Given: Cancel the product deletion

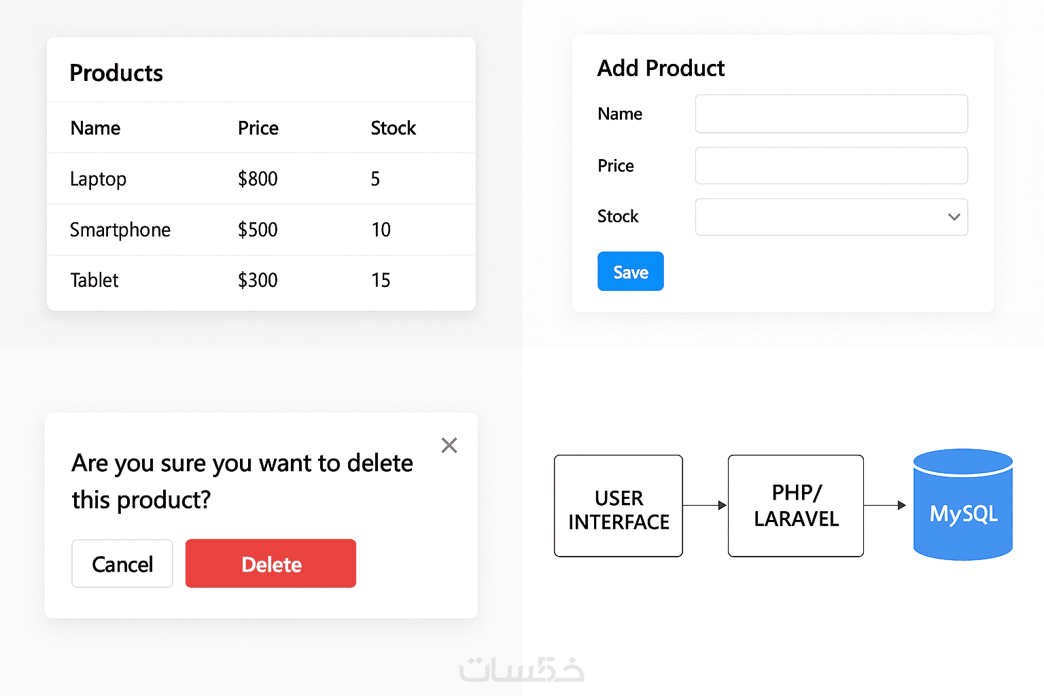Looking at the screenshot, I should pyautogui.click(x=122, y=563).
